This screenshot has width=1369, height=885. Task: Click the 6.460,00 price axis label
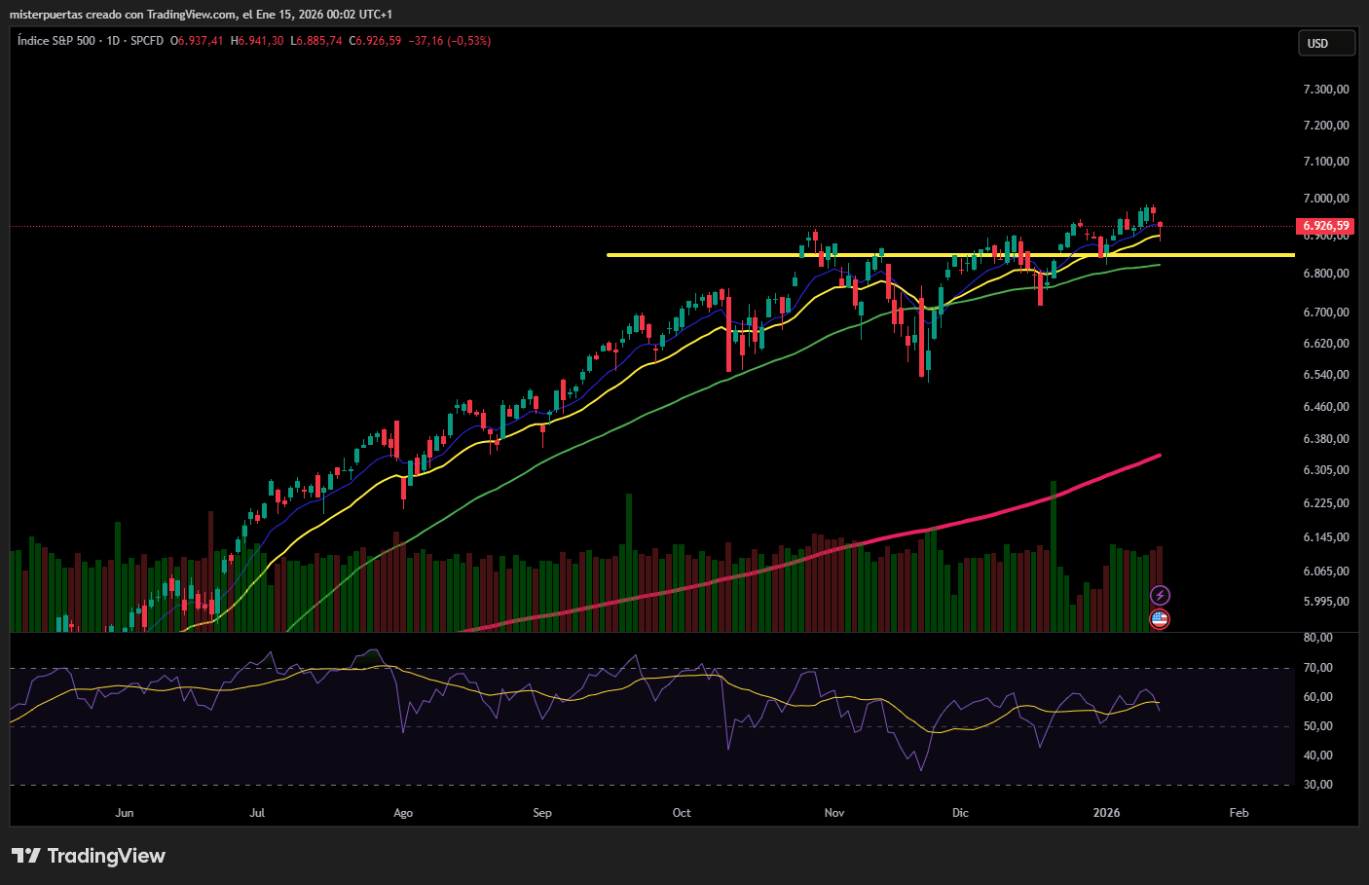pos(1326,407)
